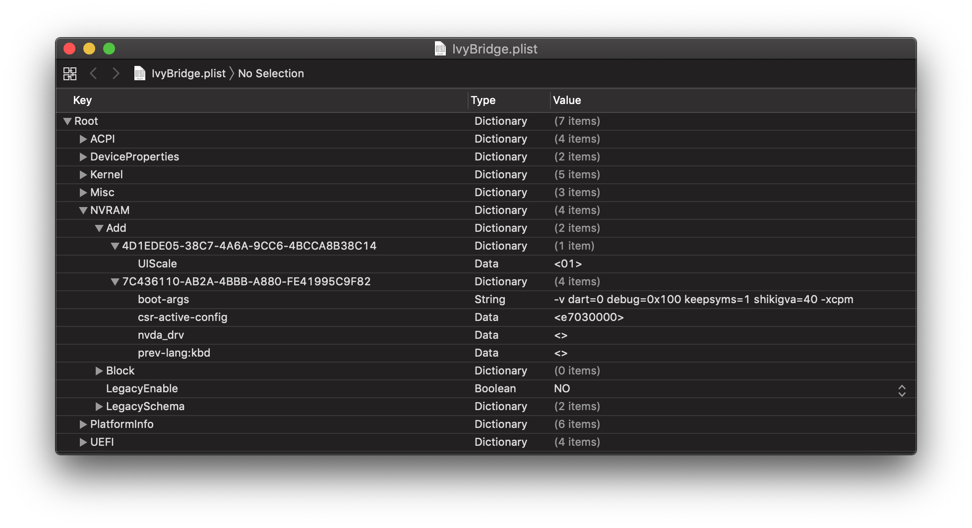Go forward with the right chevron
The image size is (972, 528).
(116, 73)
